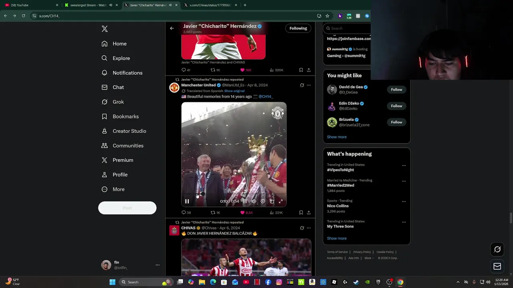513x288 pixels.
Task: Open a new browser tab
Action: pos(245,5)
